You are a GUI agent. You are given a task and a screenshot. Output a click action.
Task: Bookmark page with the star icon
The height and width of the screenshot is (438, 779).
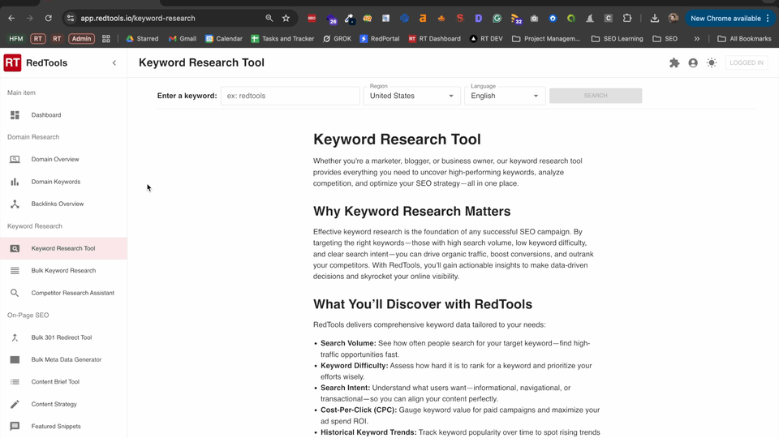286,19
